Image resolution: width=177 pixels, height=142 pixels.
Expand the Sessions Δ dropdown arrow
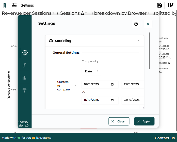click(x=86, y=13)
